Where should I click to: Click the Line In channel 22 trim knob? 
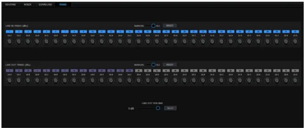(203, 41)
